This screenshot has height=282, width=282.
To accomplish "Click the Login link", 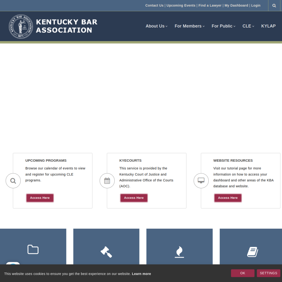I will (x=256, y=5).
